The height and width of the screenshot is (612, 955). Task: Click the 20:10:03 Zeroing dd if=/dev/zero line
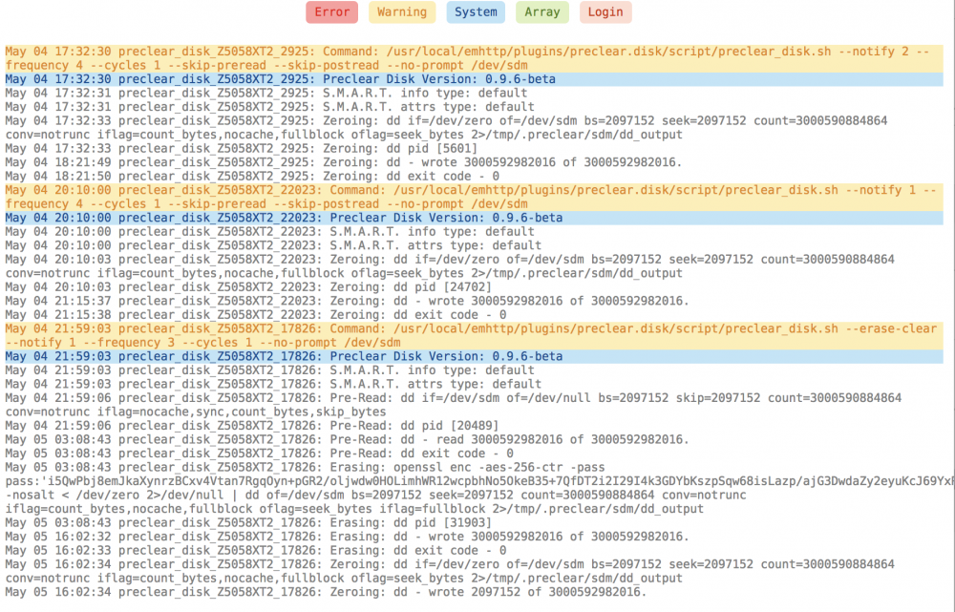coord(450,266)
